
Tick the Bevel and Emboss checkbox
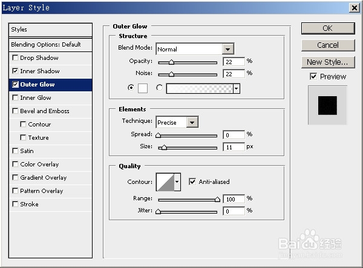[x=15, y=111]
